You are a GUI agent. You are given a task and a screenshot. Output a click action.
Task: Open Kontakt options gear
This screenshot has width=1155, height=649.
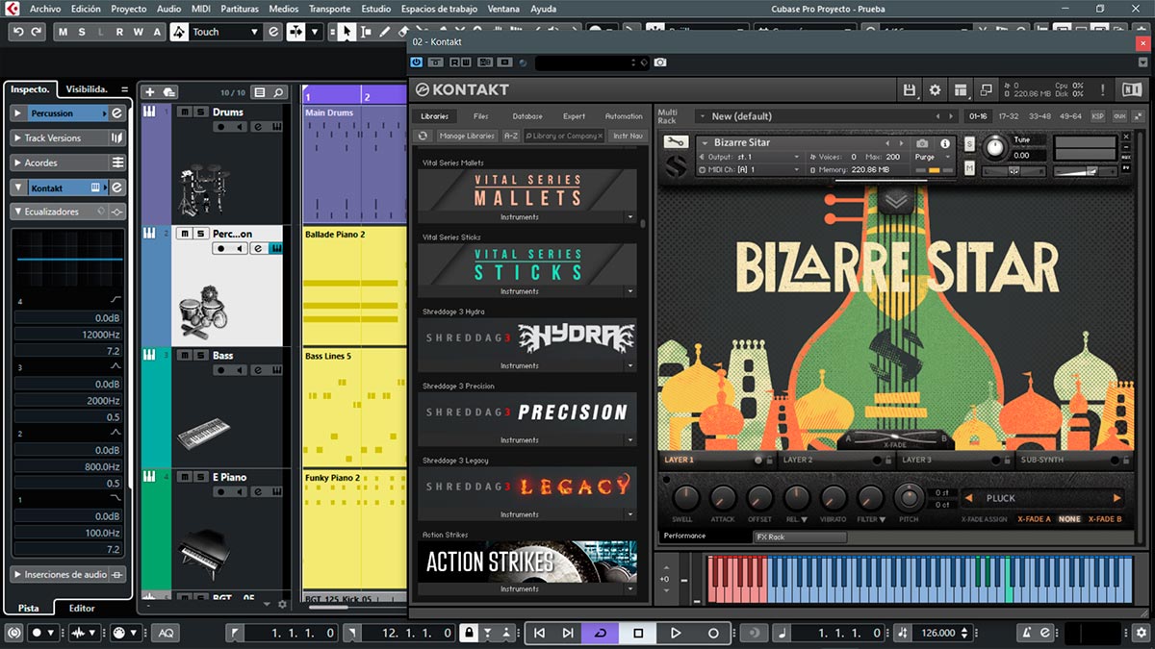click(935, 89)
